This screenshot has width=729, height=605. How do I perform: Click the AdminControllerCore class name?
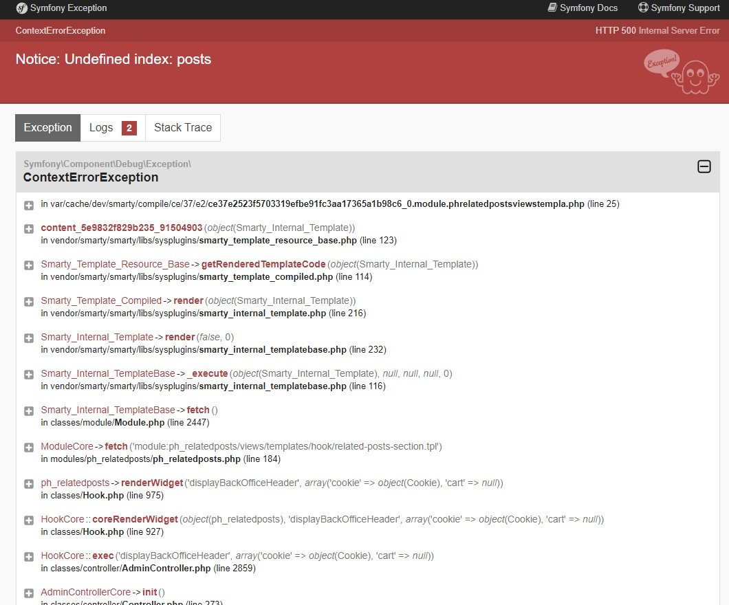point(85,592)
